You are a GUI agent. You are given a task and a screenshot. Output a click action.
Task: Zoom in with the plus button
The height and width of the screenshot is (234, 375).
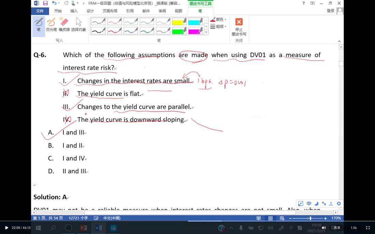(325, 218)
